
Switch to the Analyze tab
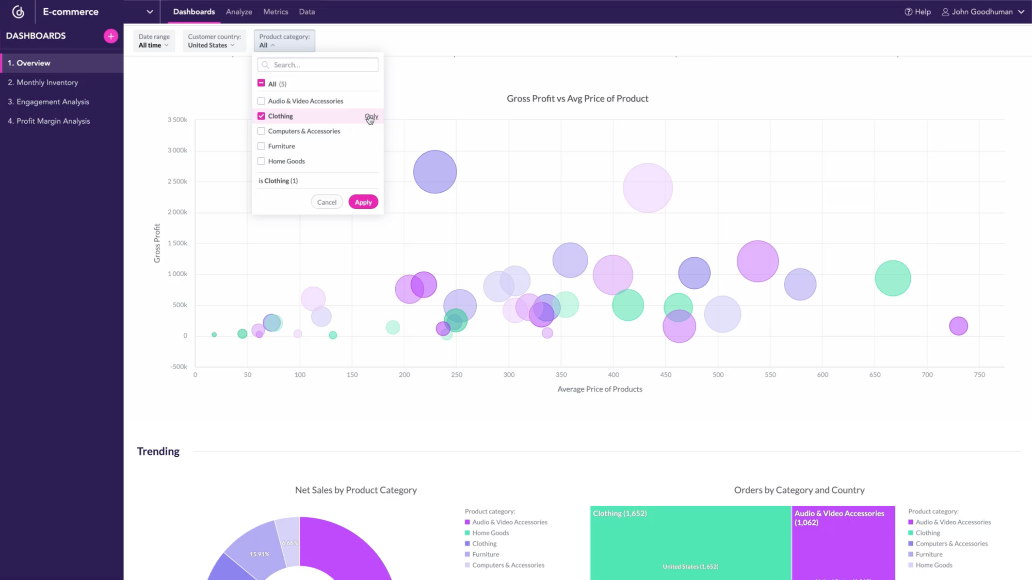pos(239,12)
